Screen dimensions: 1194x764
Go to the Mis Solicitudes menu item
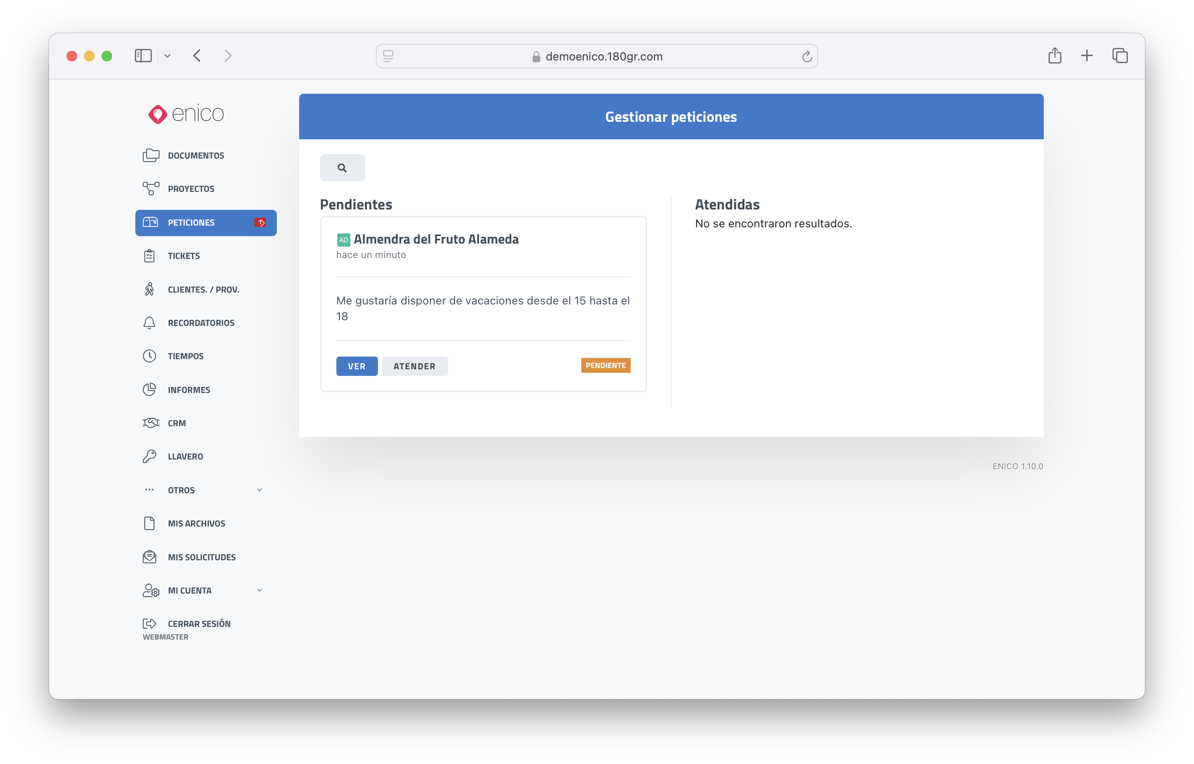click(201, 557)
